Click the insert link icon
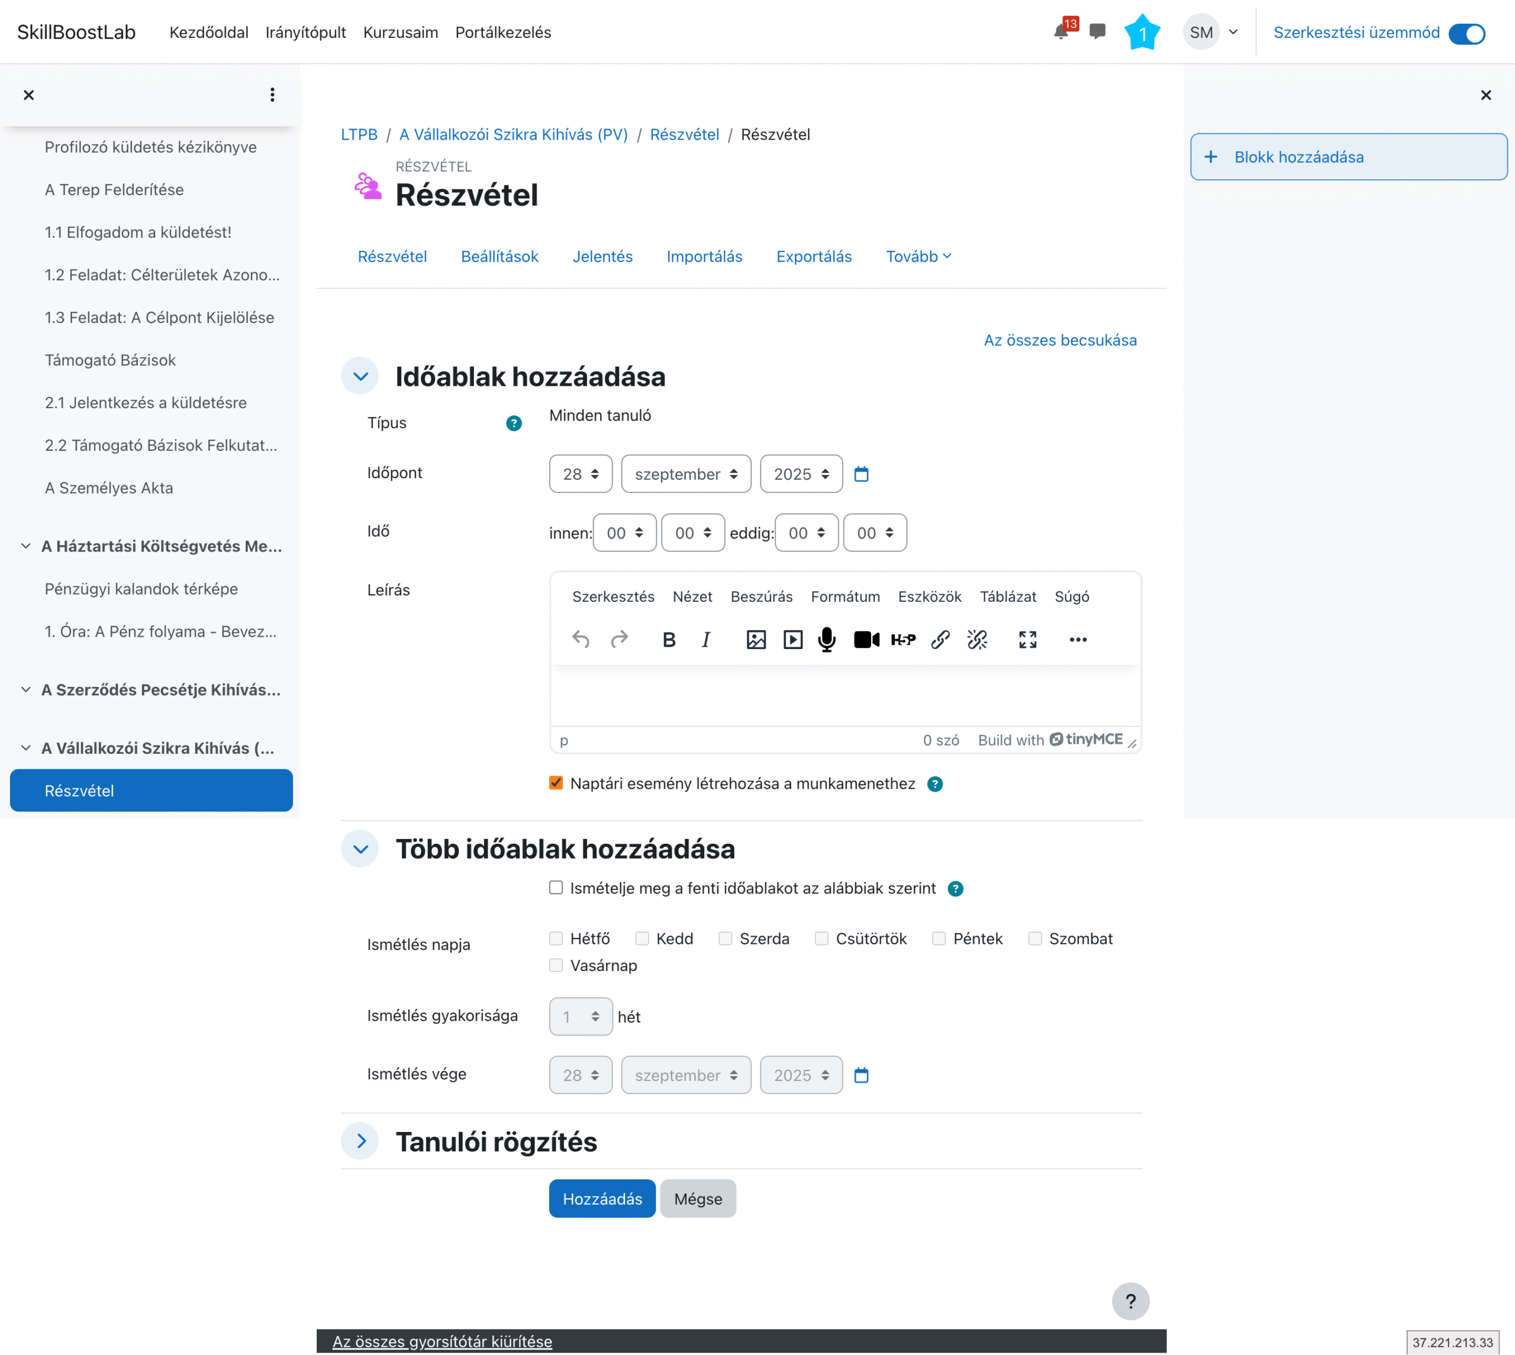This screenshot has height=1355, width=1515. click(x=940, y=640)
